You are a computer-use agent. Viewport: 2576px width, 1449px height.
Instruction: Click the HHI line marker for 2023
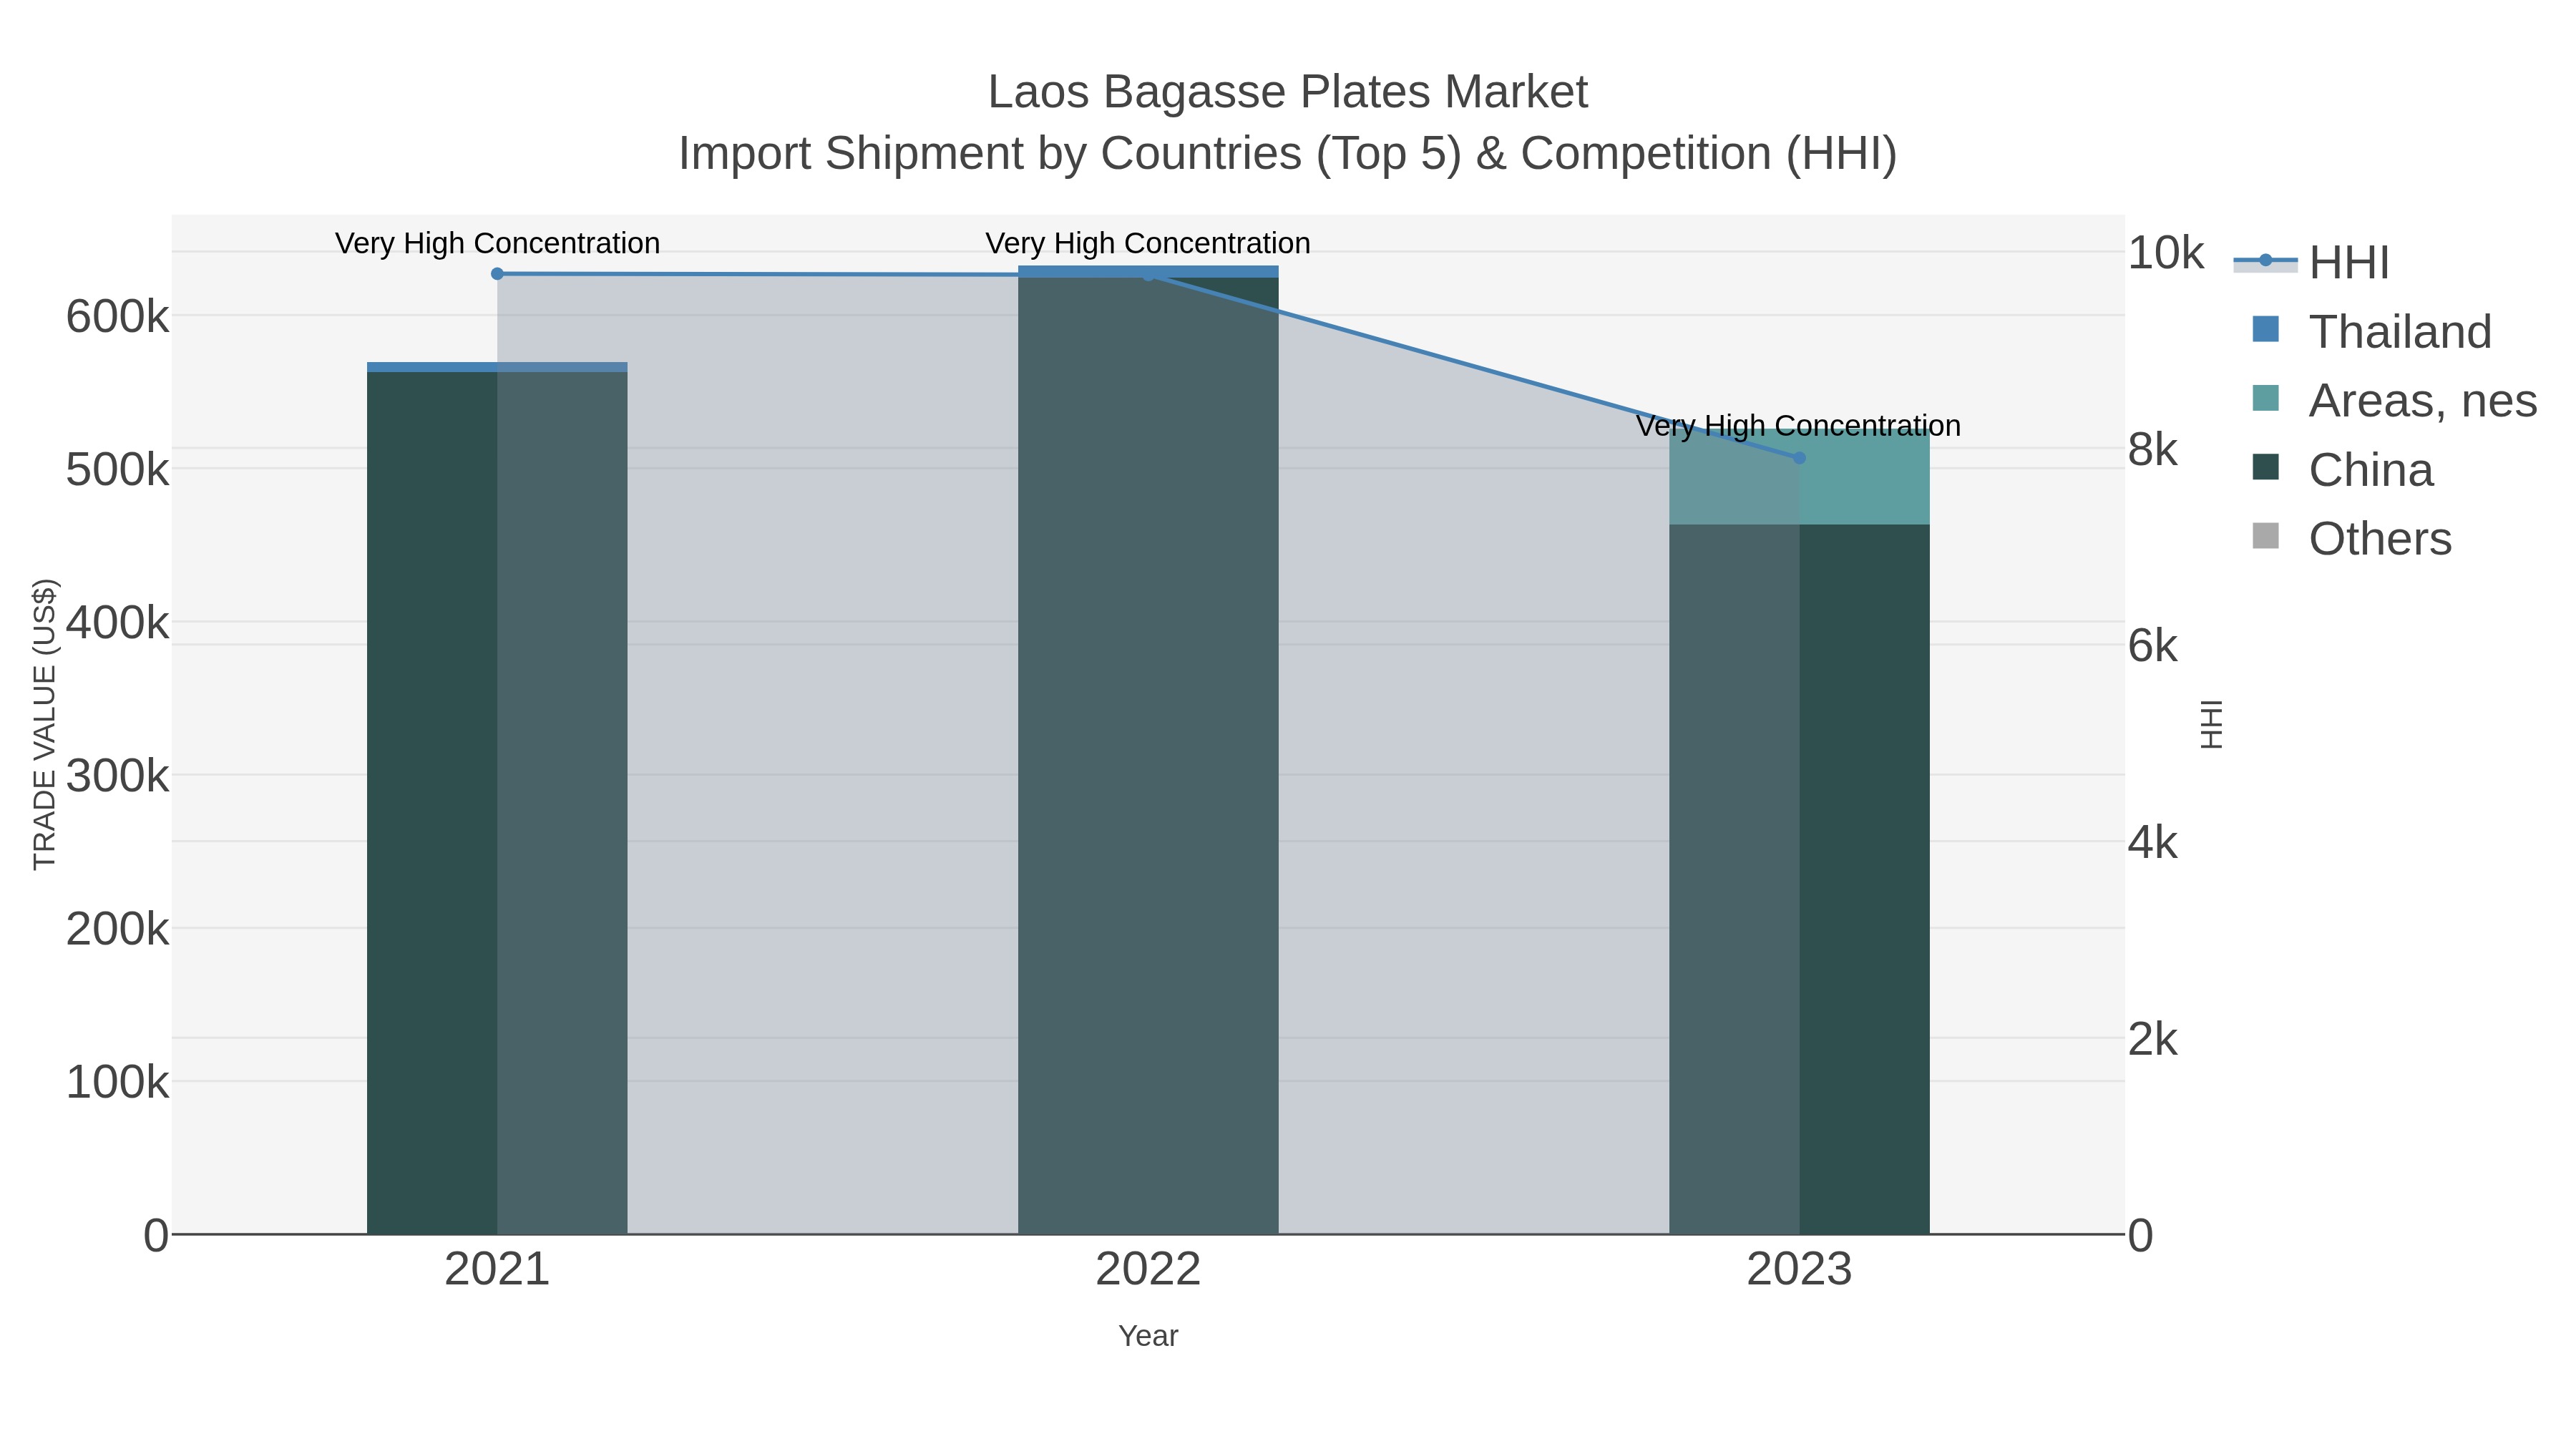click(x=1799, y=458)
